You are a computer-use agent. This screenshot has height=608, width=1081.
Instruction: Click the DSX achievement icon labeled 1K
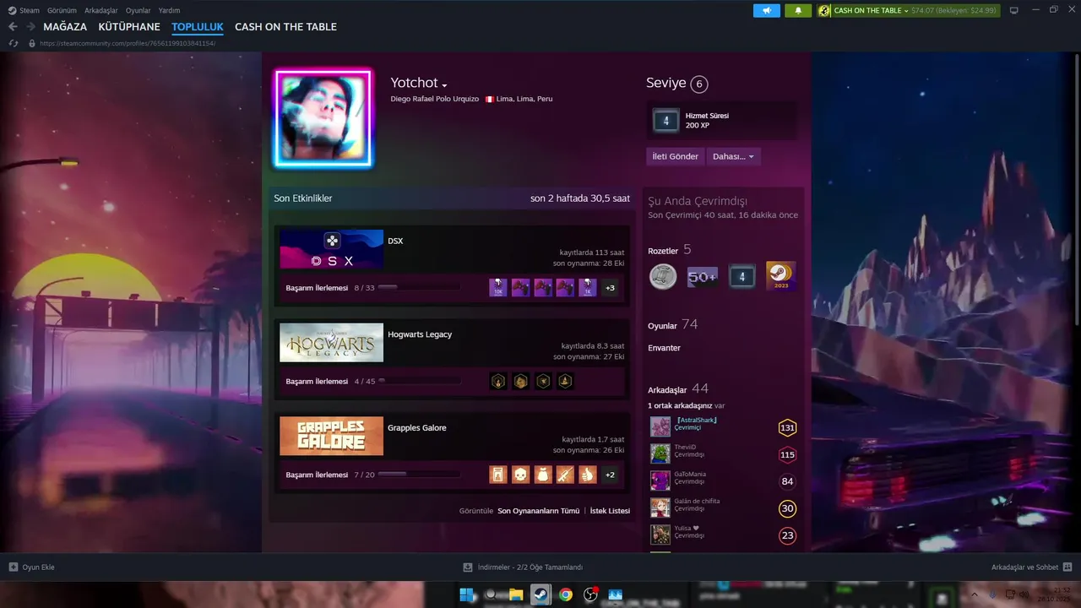coord(587,288)
